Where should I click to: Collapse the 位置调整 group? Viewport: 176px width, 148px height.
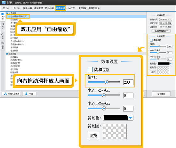click(x=7, y=13)
